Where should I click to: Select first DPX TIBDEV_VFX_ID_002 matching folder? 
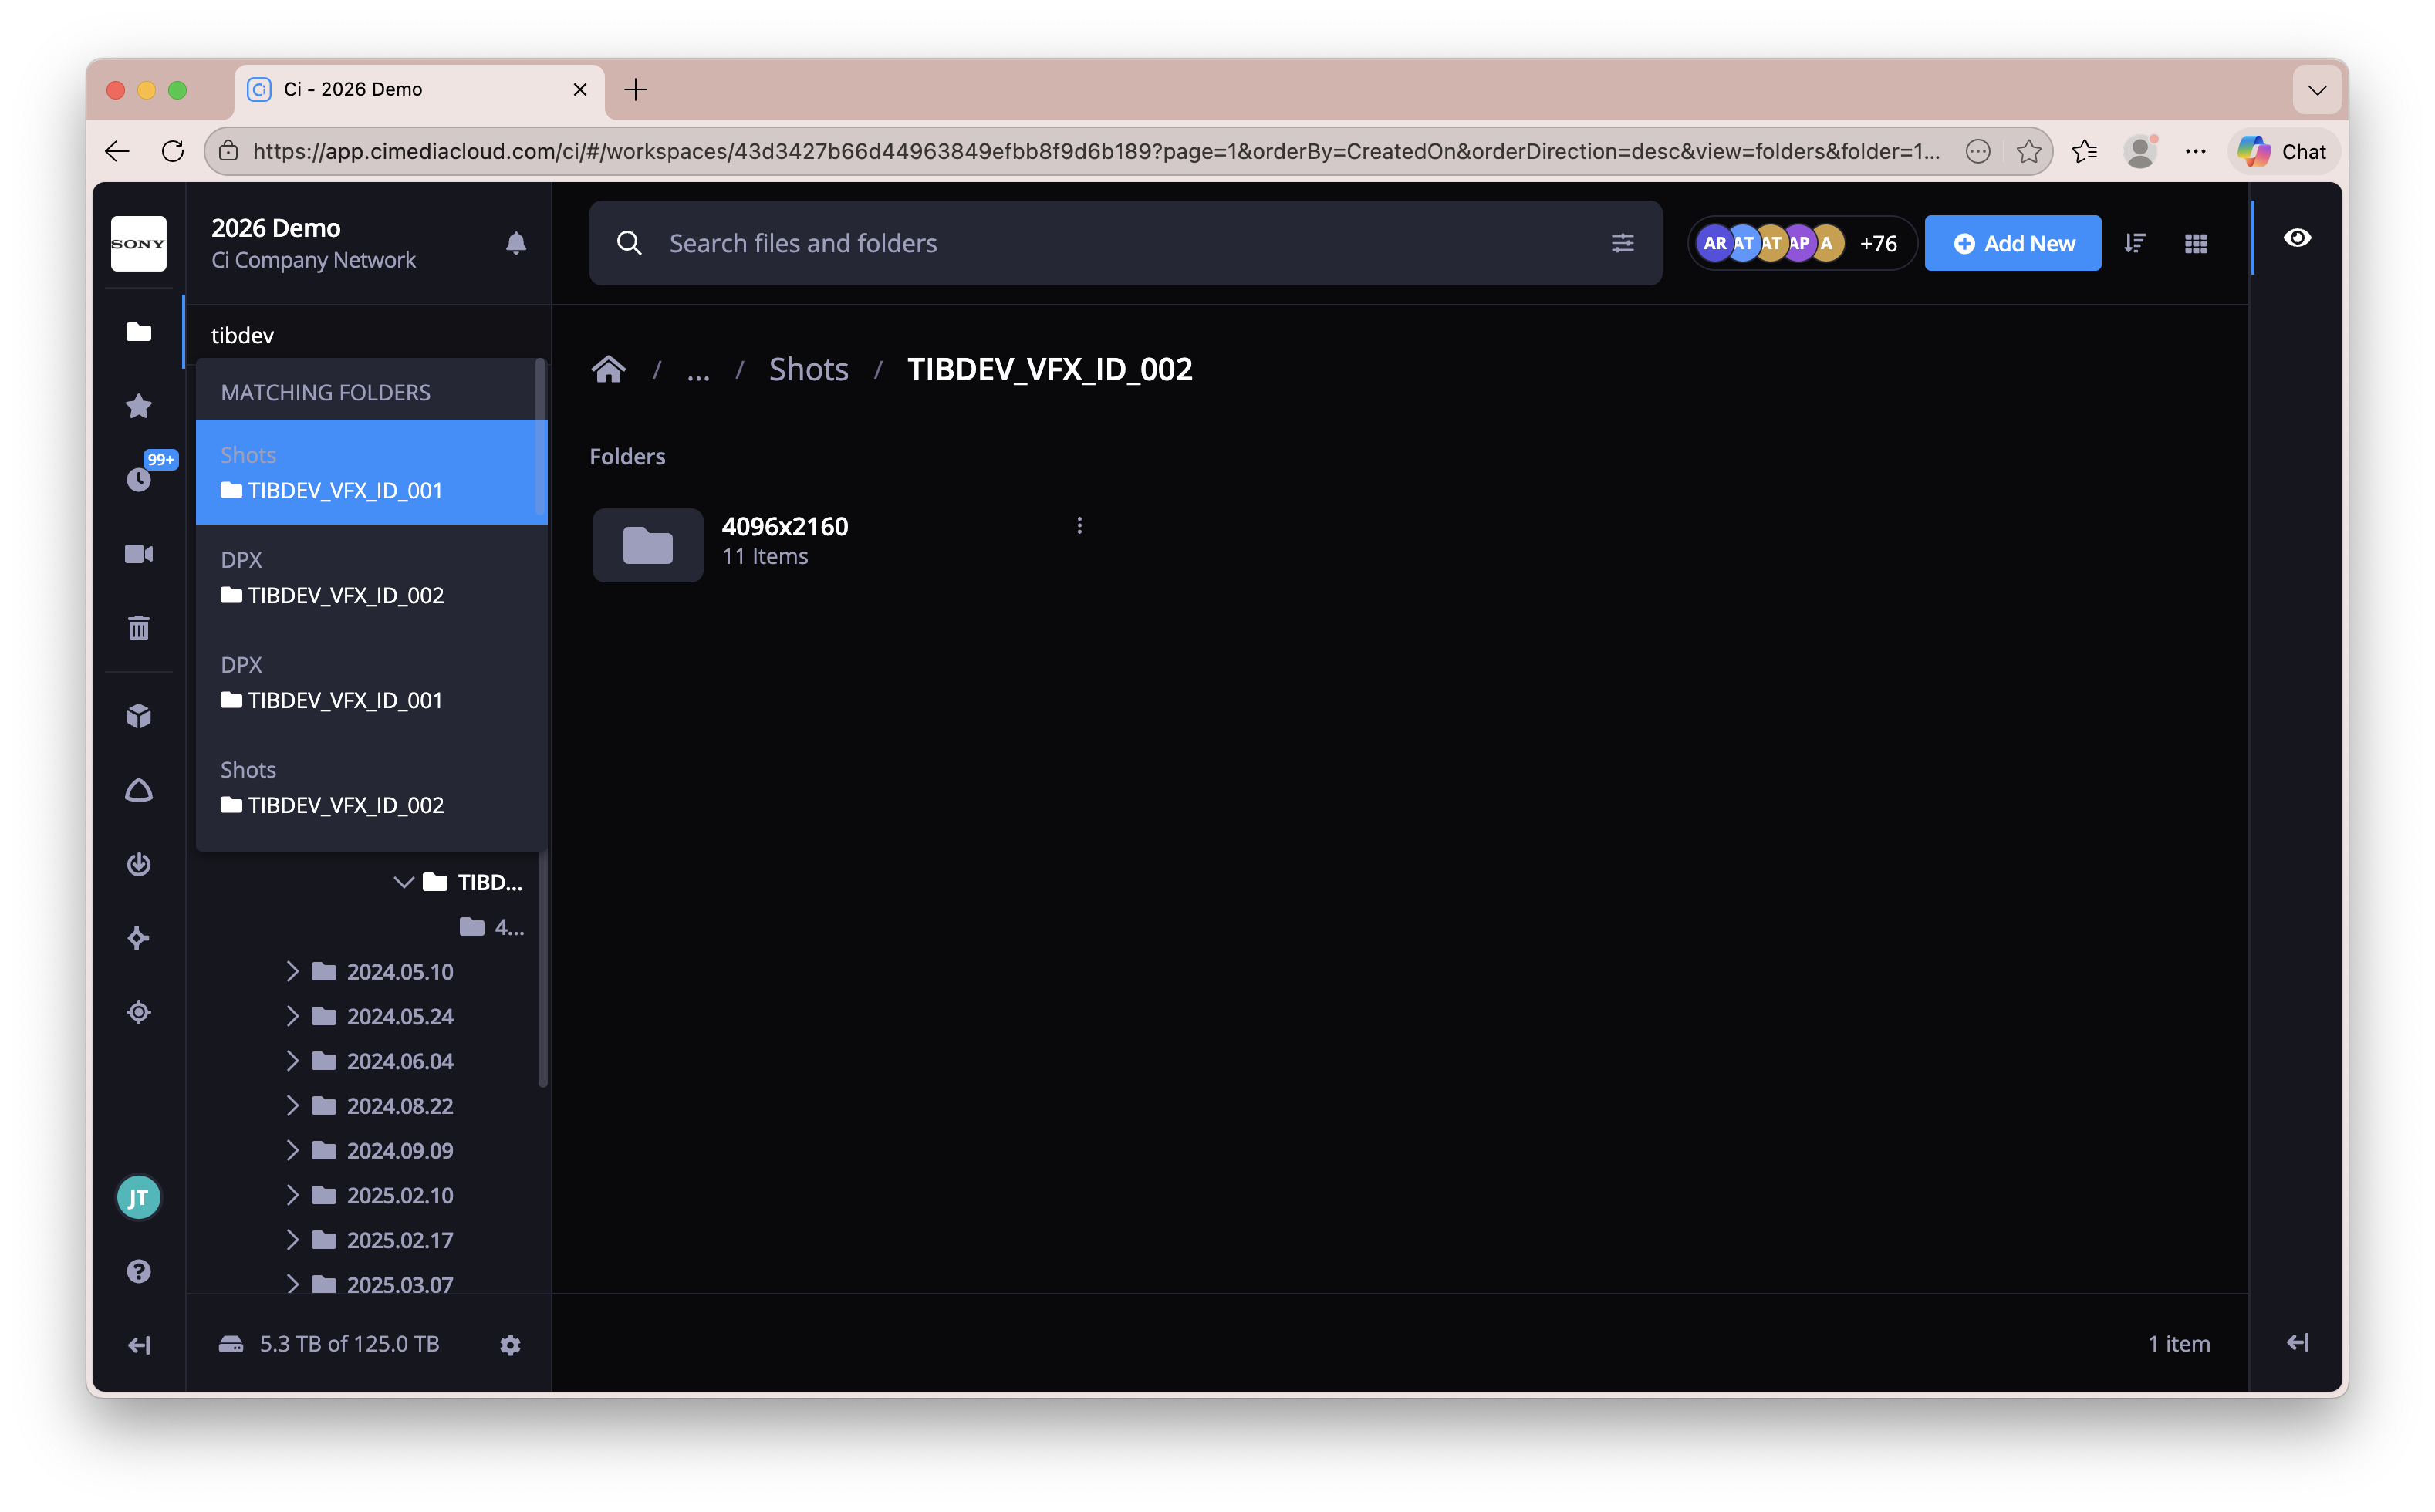pos(371,577)
